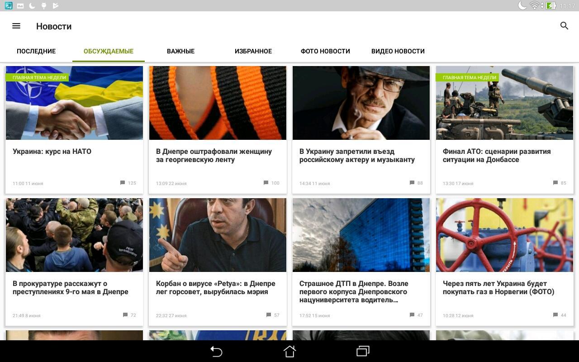Image resolution: width=579 pixels, height=362 pixels.
Task: Tap comment icon with 88 comments
Action: click(x=412, y=183)
